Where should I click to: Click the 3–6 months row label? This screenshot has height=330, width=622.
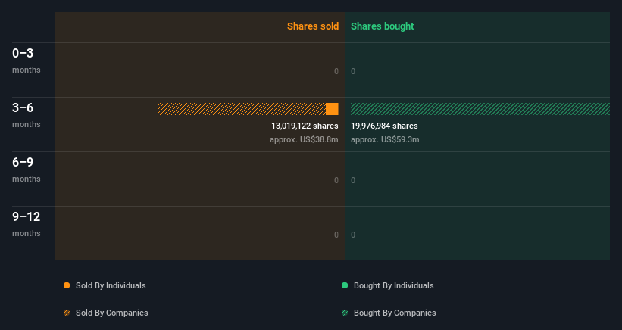(27, 115)
